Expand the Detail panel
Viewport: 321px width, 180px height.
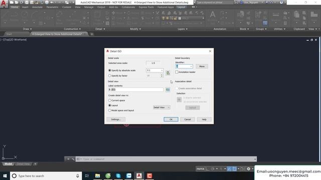click(100, 29)
